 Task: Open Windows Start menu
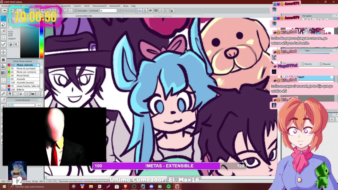coord(4,187)
